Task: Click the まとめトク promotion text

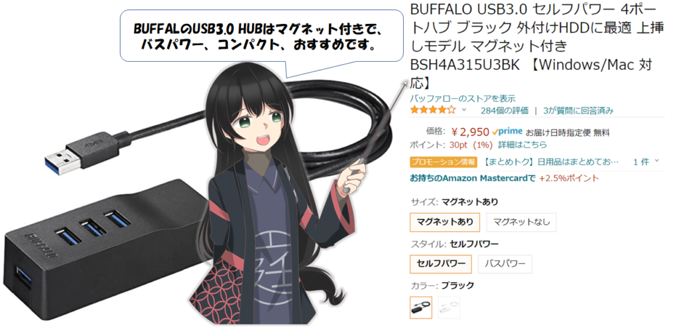Action: pos(551,162)
